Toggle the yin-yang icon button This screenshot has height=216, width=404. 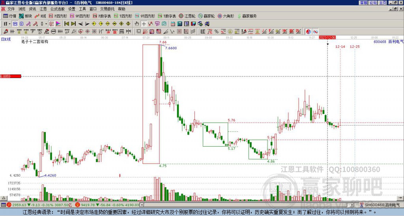(309, 32)
